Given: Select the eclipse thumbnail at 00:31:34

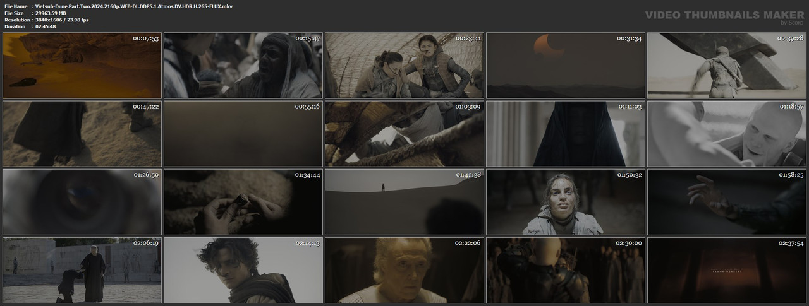Looking at the screenshot, I should coord(566,66).
